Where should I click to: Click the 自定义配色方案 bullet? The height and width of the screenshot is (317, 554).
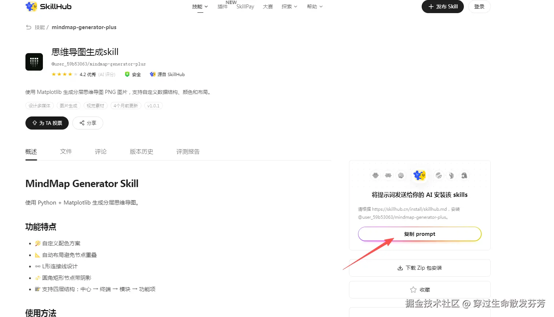coord(58,243)
